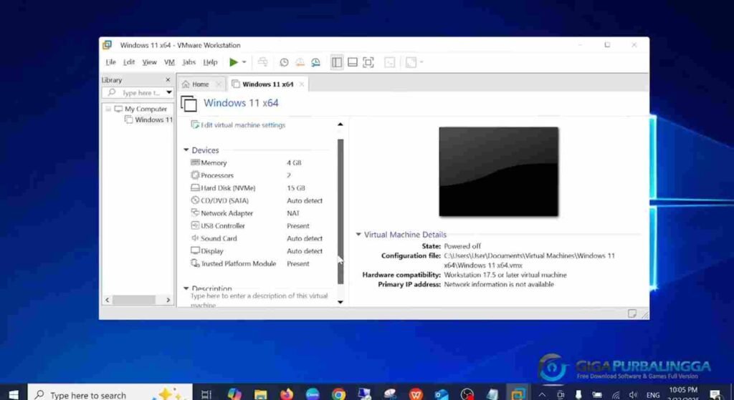
Task: Click the stretch guest display icon
Action: (411, 62)
